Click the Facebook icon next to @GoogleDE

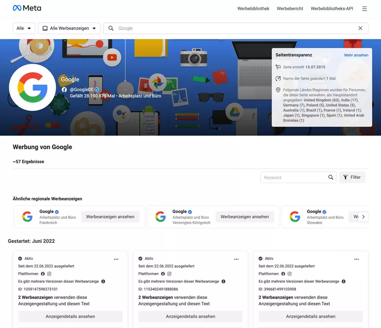point(64,89)
